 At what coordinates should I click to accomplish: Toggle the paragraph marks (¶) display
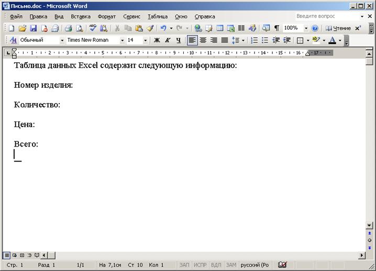point(277,28)
